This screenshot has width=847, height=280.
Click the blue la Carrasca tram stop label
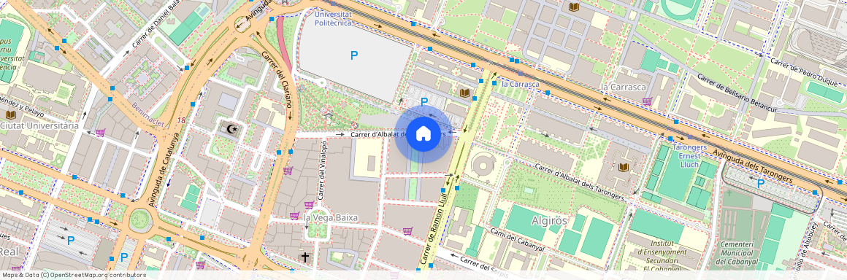(x=520, y=85)
